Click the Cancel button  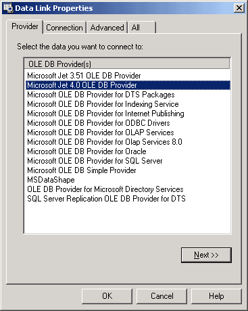point(162,296)
